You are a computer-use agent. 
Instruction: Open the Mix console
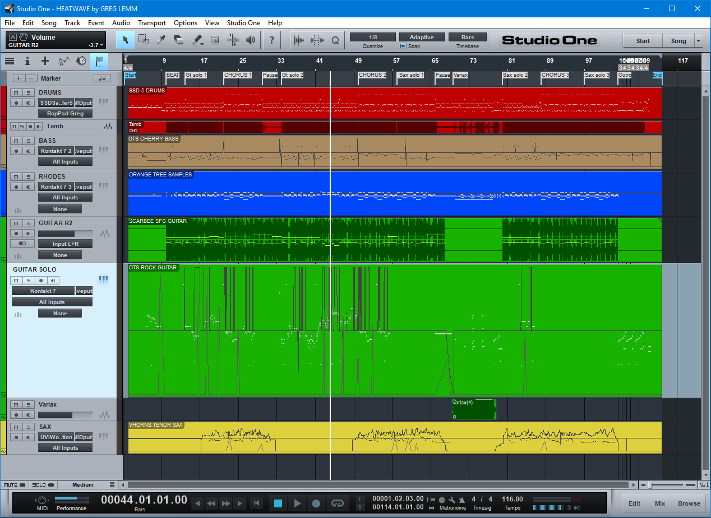pyautogui.click(x=660, y=503)
